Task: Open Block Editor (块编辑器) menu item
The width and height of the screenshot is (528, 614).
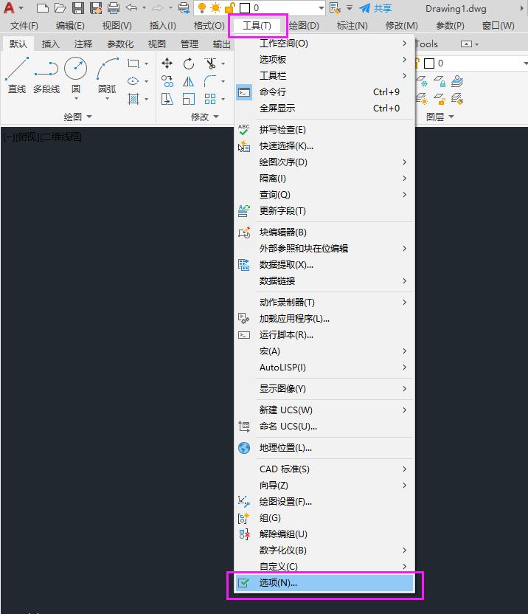Action: [324, 232]
